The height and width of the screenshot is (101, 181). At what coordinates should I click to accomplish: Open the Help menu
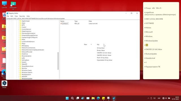[x=28, y=16]
